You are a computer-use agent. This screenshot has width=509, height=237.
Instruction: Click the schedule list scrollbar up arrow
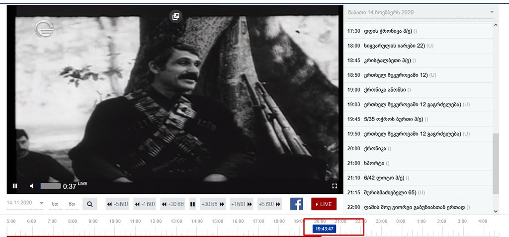(496, 25)
